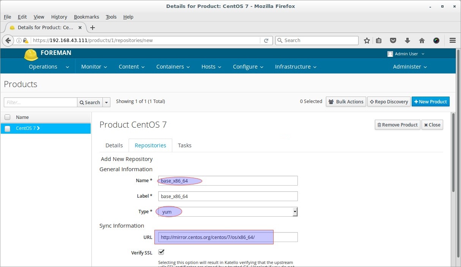Expand the search options caret next to Search
The image size is (461, 267).
pyautogui.click(x=107, y=102)
